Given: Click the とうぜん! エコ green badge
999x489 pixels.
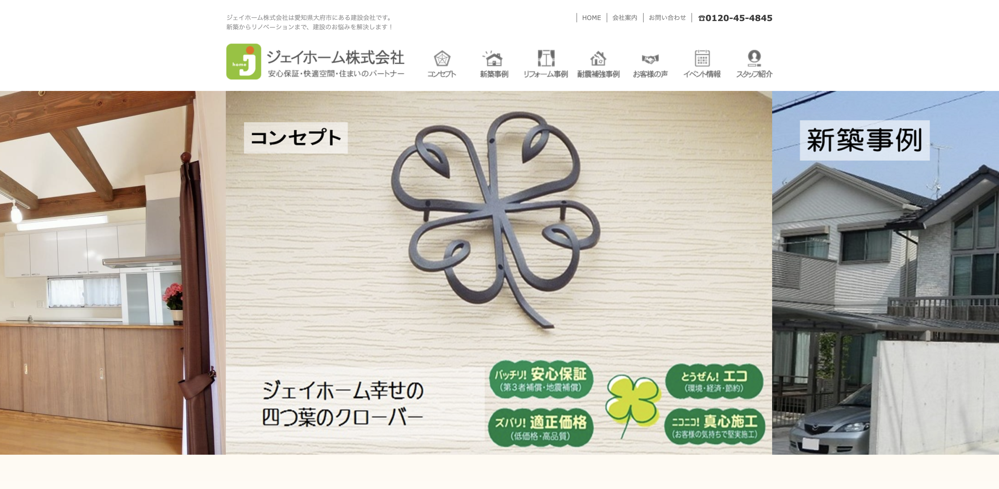Looking at the screenshot, I should click(x=714, y=381).
